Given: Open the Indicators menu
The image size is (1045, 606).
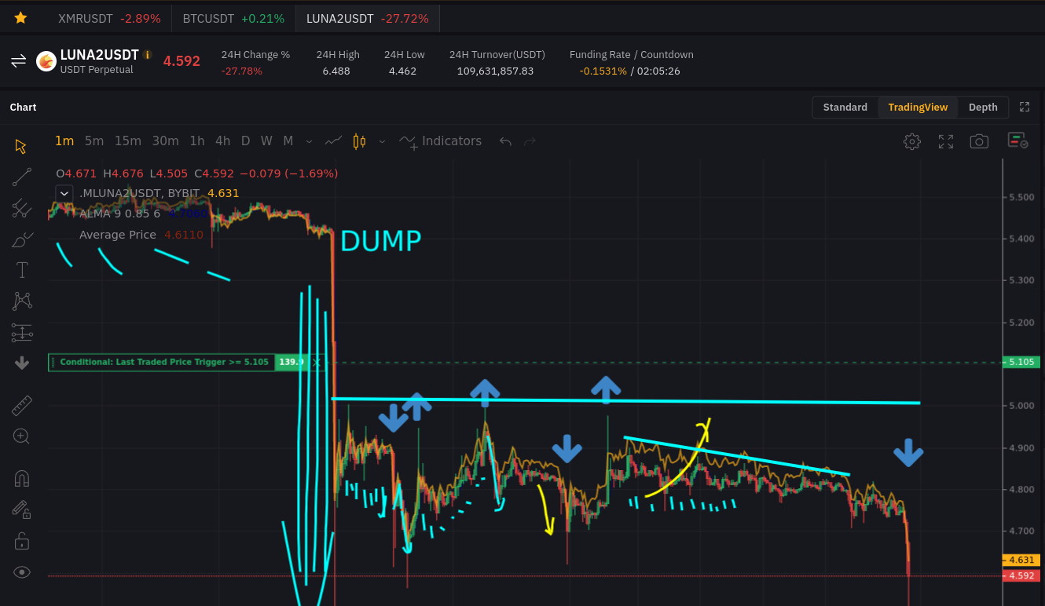Looking at the screenshot, I should [x=441, y=141].
